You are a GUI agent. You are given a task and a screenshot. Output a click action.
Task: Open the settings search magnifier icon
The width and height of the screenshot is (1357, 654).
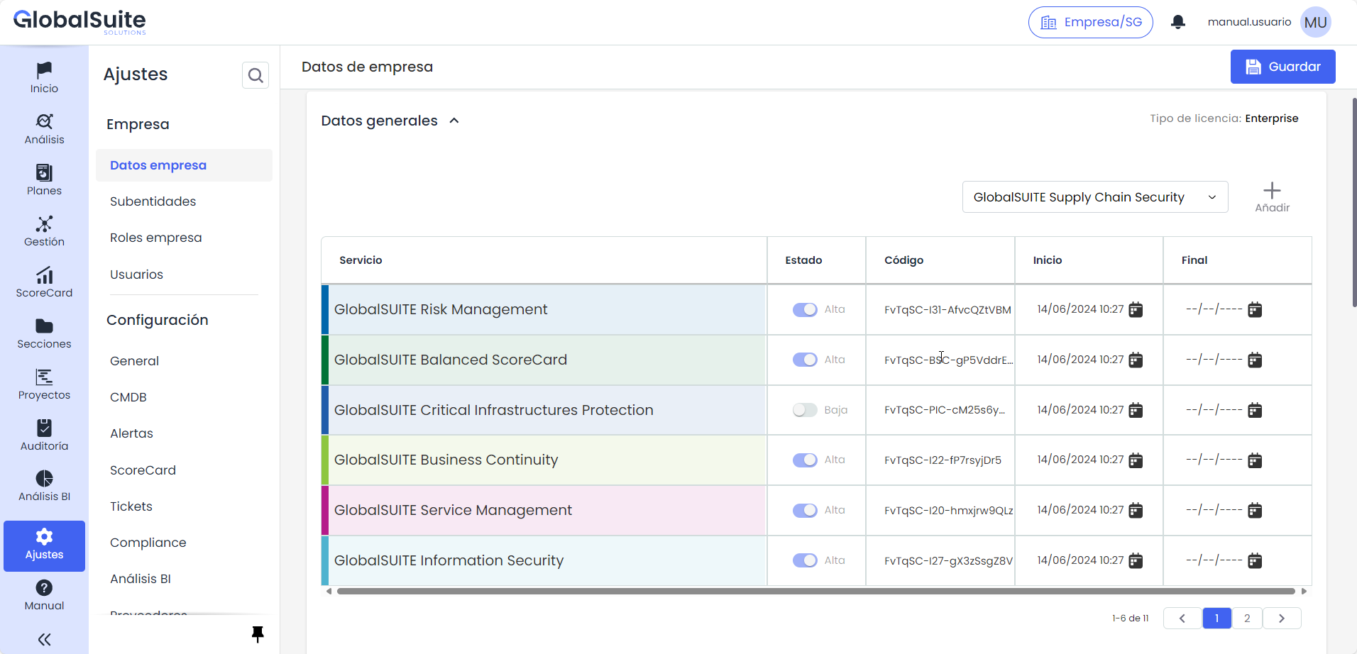pyautogui.click(x=256, y=75)
